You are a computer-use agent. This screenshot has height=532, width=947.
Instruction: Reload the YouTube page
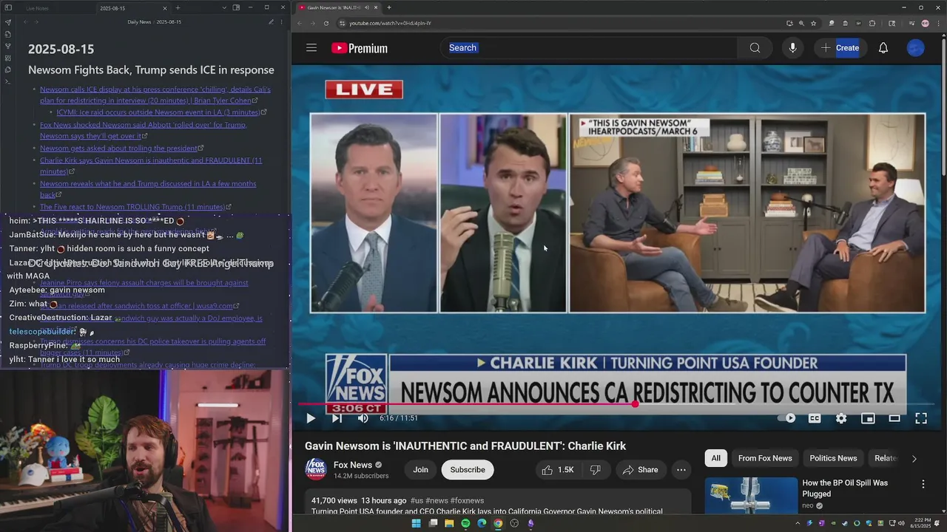click(x=326, y=23)
